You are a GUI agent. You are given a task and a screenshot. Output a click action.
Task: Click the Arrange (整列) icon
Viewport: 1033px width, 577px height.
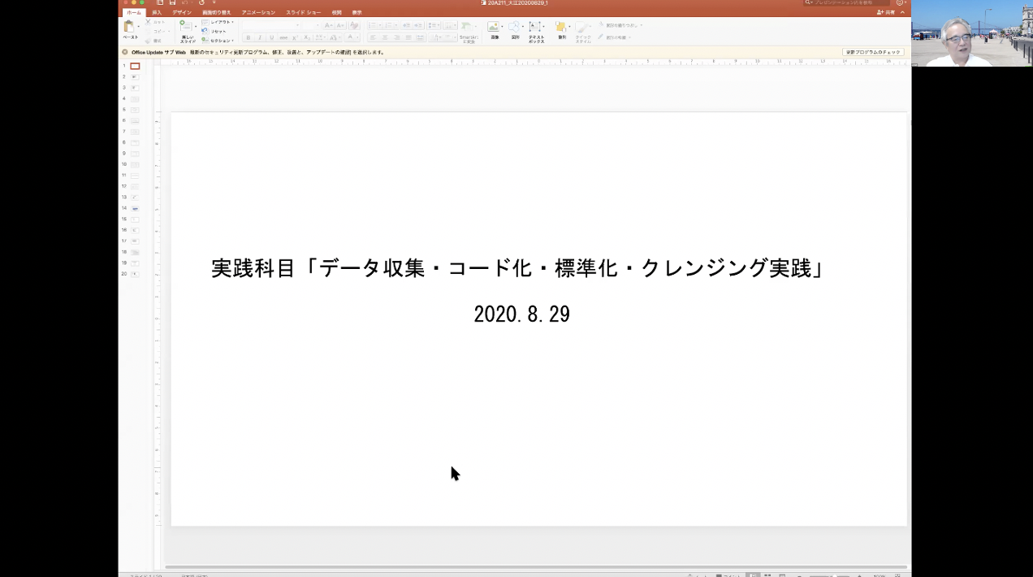561,27
